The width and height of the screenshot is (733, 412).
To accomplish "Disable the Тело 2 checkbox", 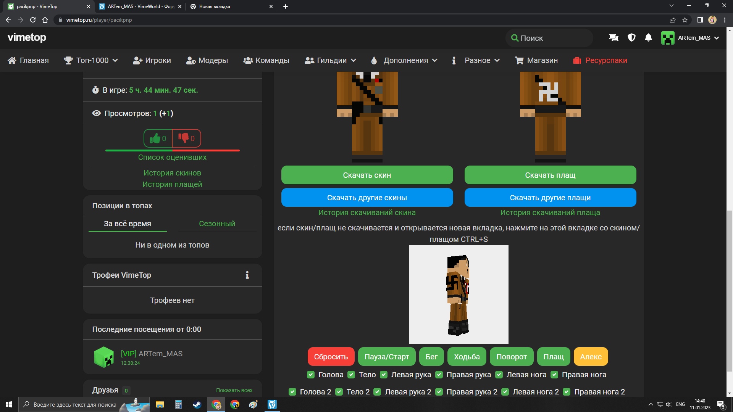I will click(339, 392).
